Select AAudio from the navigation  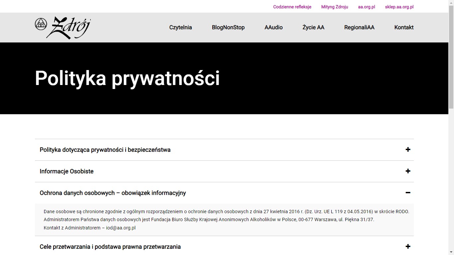click(x=273, y=28)
